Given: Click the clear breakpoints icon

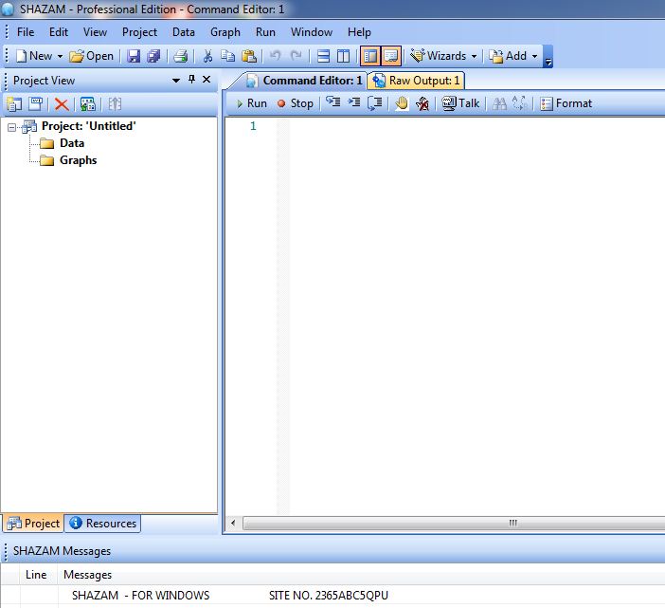Looking at the screenshot, I should click(422, 103).
